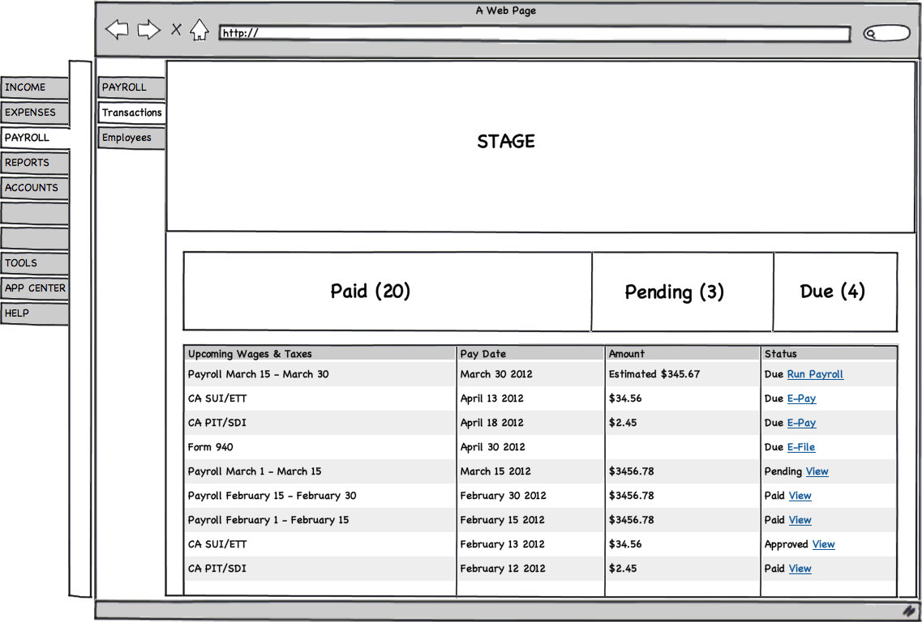Click E-File link for Form 940
The image size is (922, 622).
click(801, 447)
